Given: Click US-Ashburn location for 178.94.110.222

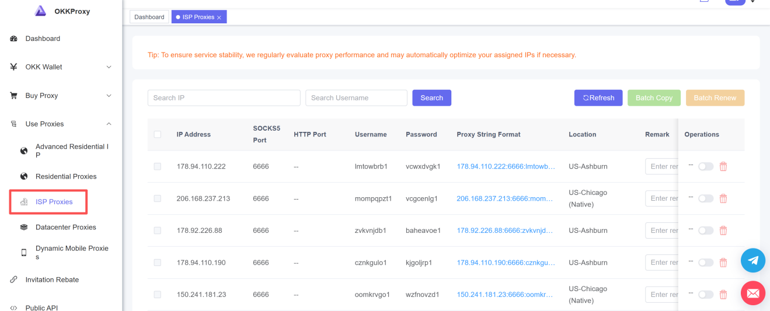Looking at the screenshot, I should coord(588,166).
